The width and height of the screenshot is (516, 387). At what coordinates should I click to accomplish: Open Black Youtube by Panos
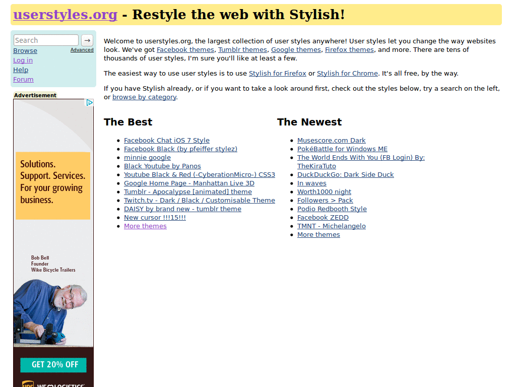[162, 166]
